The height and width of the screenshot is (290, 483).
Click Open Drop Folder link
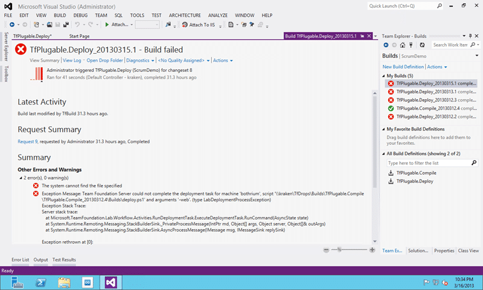pos(104,60)
